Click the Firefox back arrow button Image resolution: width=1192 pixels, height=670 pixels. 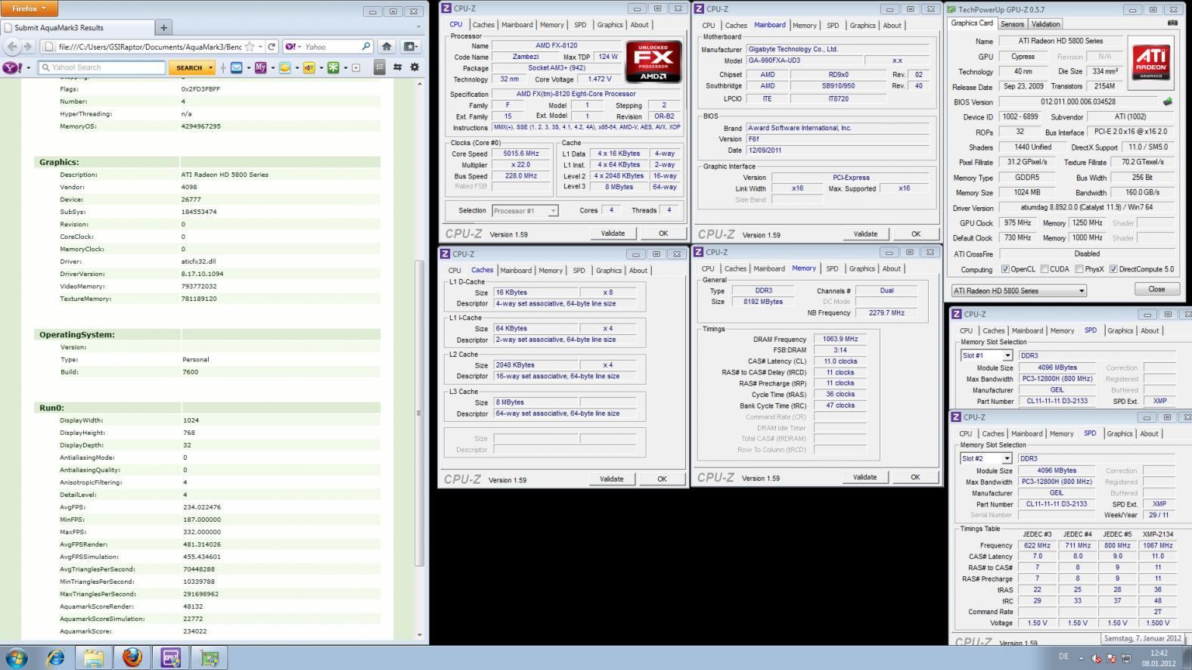point(12,46)
